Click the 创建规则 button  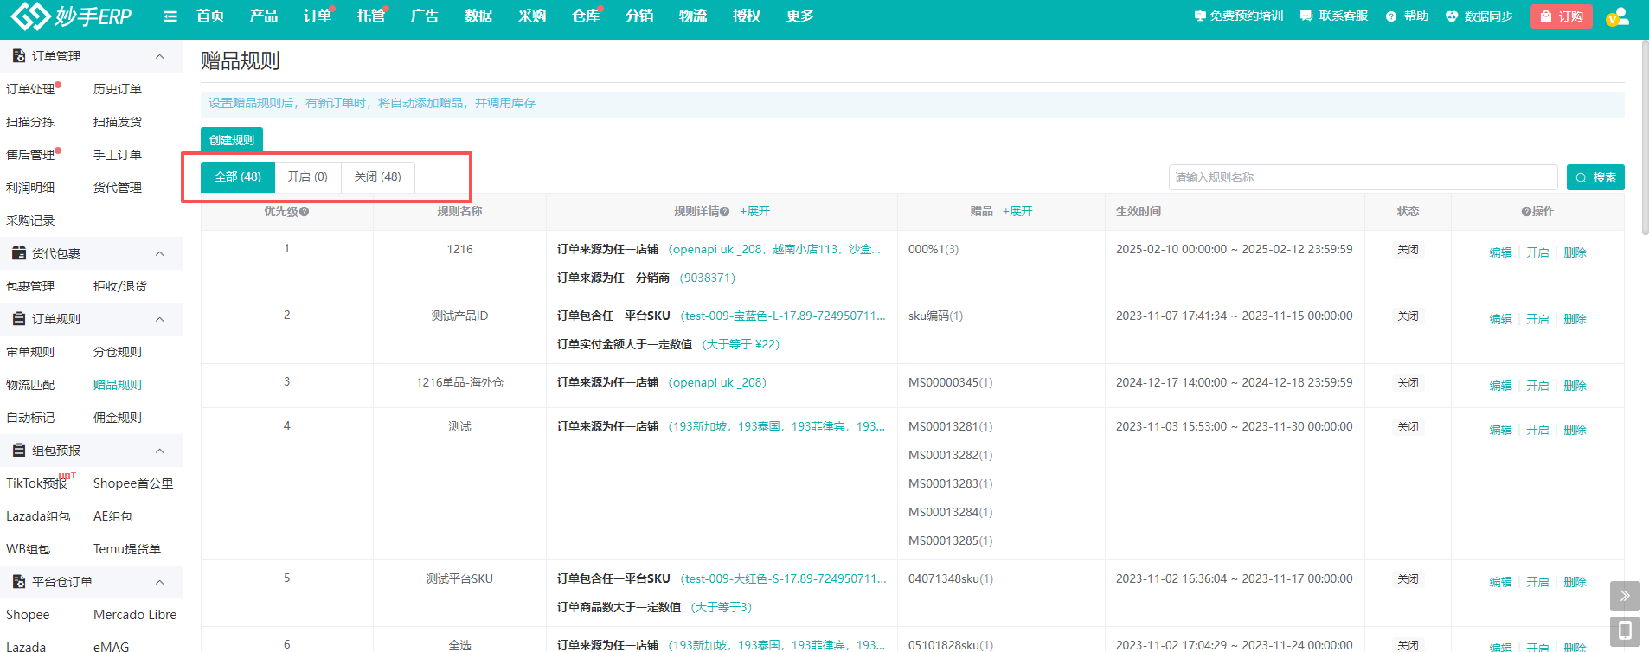click(x=232, y=140)
